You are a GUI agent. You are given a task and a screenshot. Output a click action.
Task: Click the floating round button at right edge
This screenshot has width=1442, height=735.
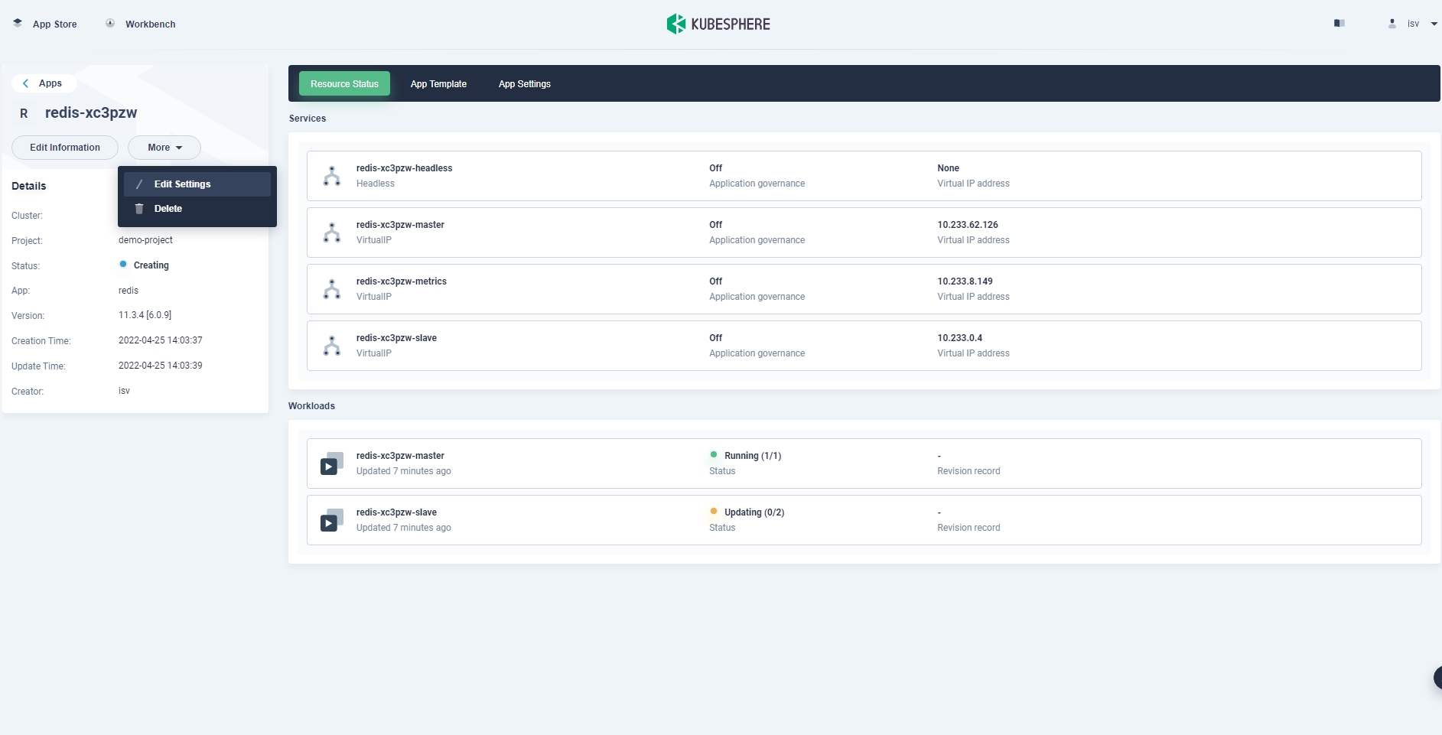point(1437,678)
